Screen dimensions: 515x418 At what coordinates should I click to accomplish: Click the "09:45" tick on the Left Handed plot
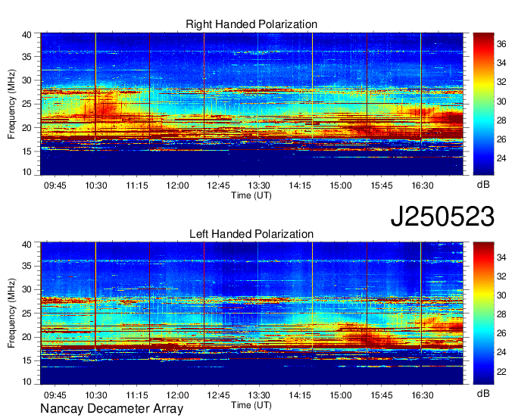(55, 395)
